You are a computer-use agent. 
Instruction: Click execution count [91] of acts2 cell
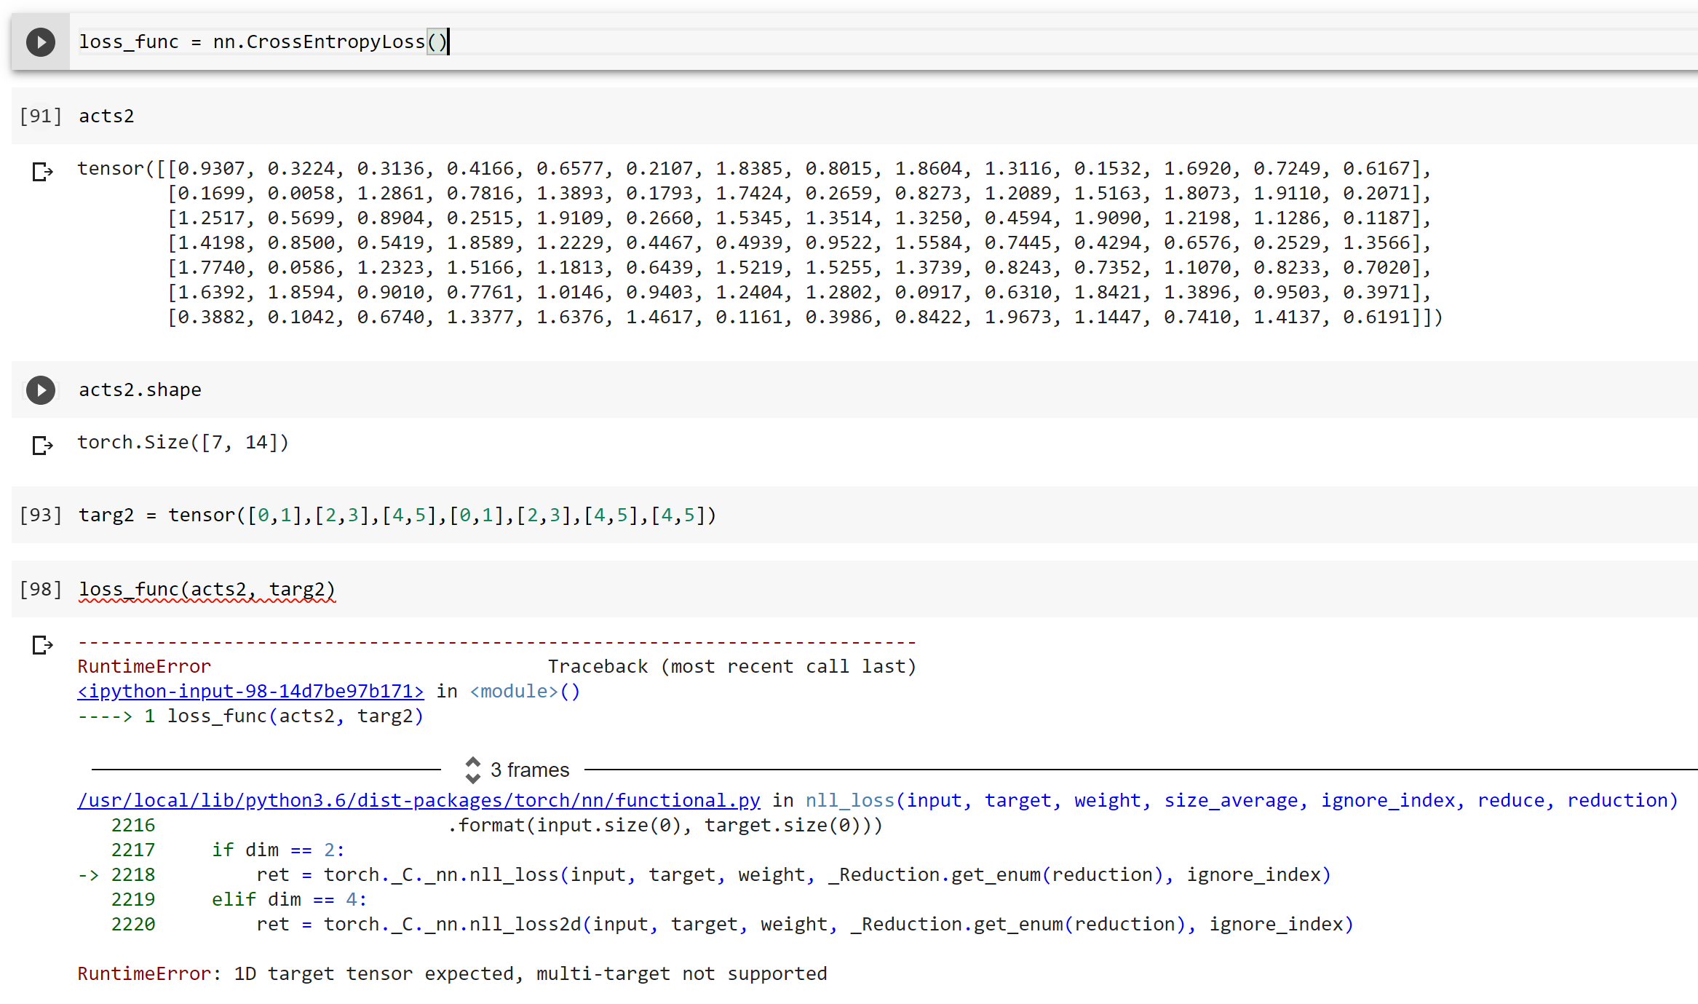[41, 116]
